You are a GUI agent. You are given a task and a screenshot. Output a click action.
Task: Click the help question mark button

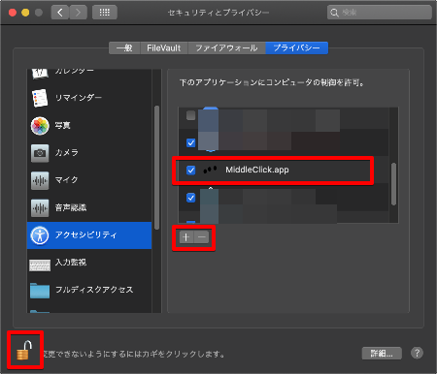417,353
